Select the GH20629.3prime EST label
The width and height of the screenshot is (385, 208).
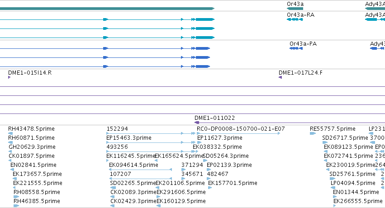tap(32, 147)
